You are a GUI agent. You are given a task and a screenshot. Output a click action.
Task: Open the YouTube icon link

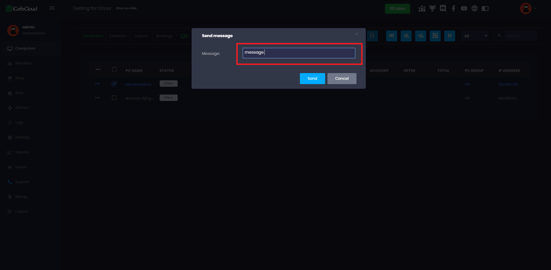click(464, 8)
